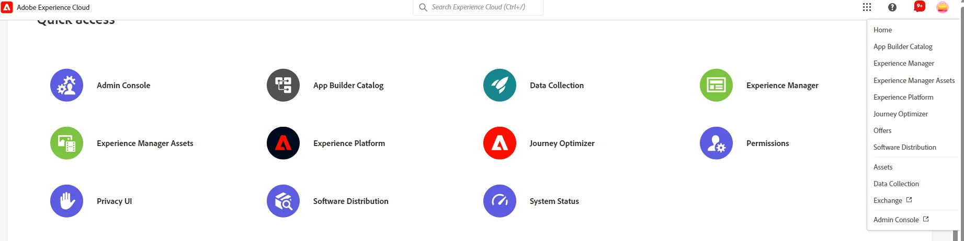The height and width of the screenshot is (241, 964).
Task: Select Experience Manager in switcher menu
Action: [904, 63]
